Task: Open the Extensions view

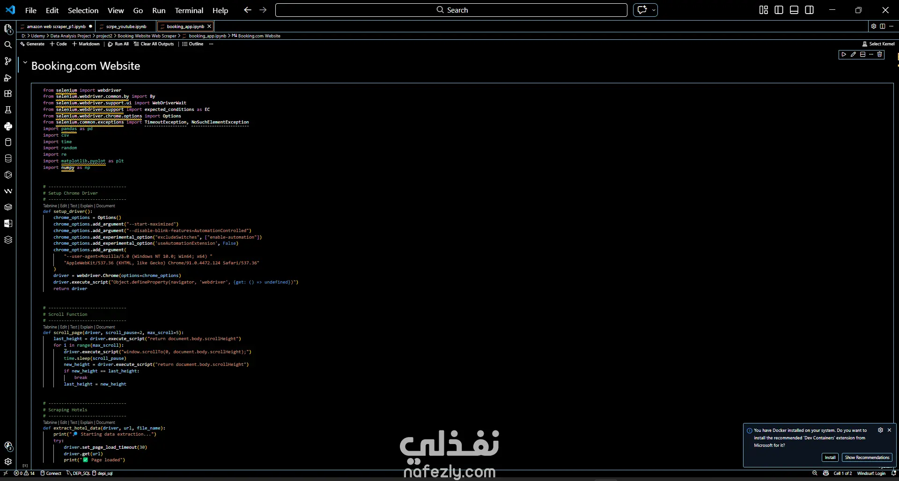Action: point(8,94)
